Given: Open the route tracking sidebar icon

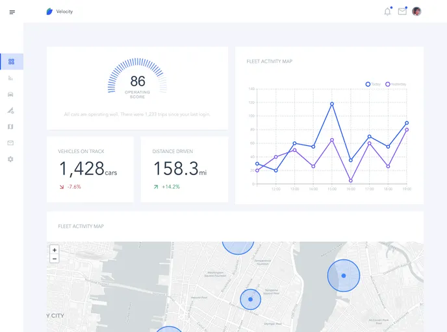Looking at the screenshot, I should tap(10, 111).
